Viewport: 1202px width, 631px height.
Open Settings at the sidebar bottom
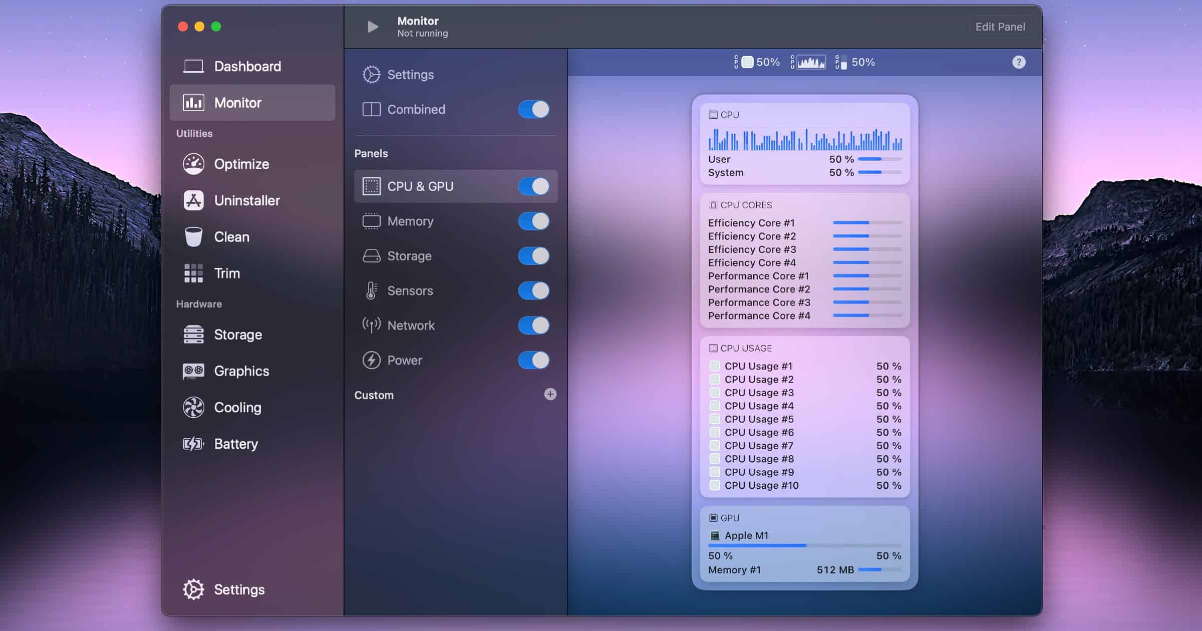[x=238, y=590]
